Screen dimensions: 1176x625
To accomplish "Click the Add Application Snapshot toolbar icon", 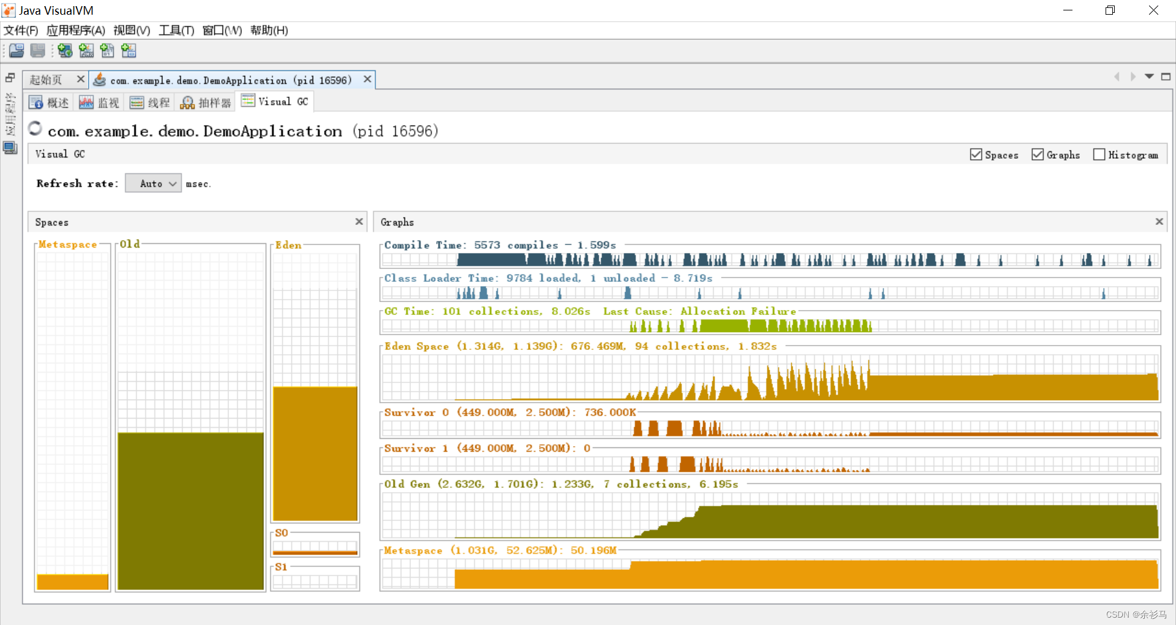I will (x=129, y=50).
